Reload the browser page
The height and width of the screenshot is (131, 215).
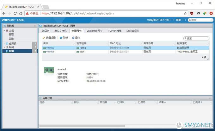pyautogui.click(x=15, y=13)
